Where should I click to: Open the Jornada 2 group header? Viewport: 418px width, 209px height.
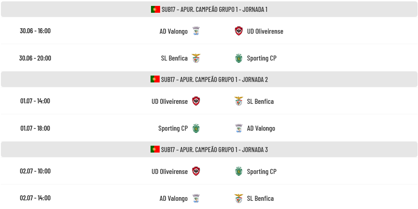[209, 79]
